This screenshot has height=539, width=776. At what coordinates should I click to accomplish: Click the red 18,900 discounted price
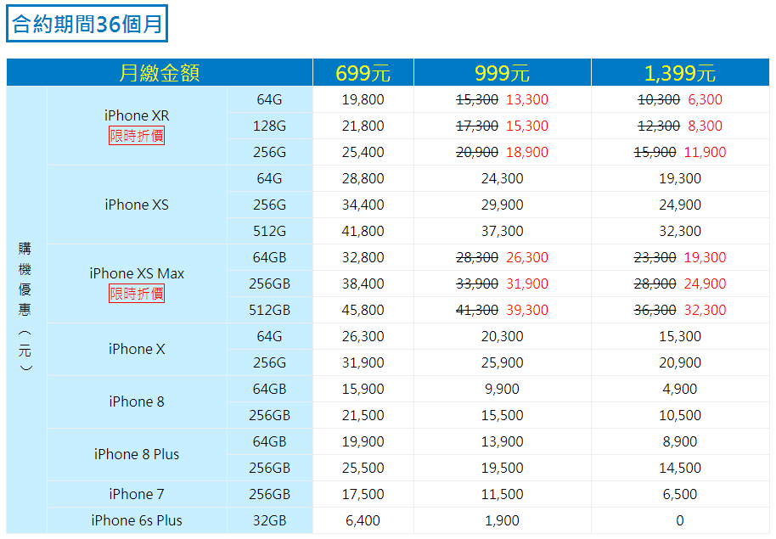527,152
